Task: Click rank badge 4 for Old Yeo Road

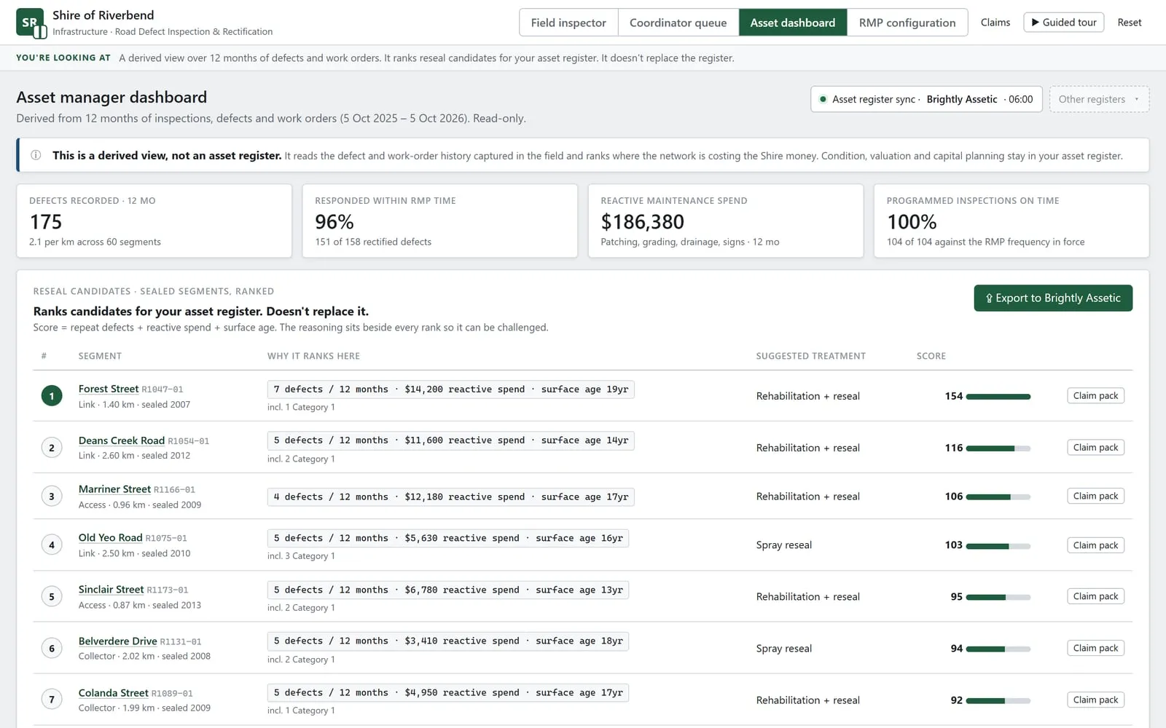Action: point(51,545)
